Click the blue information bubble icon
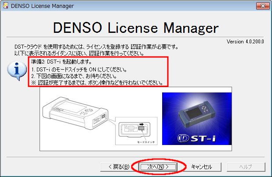Viewport: 272px width, 177px height. click(x=17, y=71)
